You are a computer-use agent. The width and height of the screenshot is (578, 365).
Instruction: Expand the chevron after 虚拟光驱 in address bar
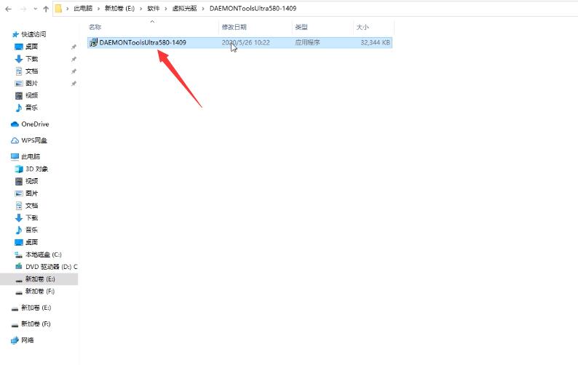tap(203, 9)
